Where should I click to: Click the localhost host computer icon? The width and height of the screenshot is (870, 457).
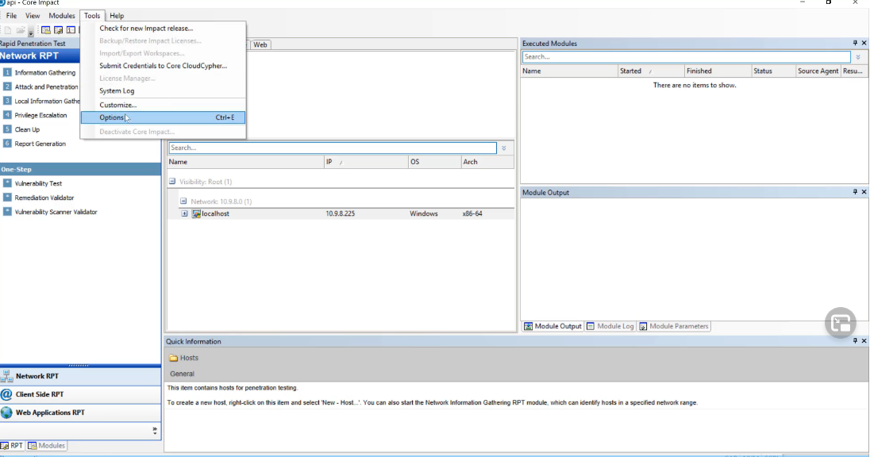tap(196, 213)
